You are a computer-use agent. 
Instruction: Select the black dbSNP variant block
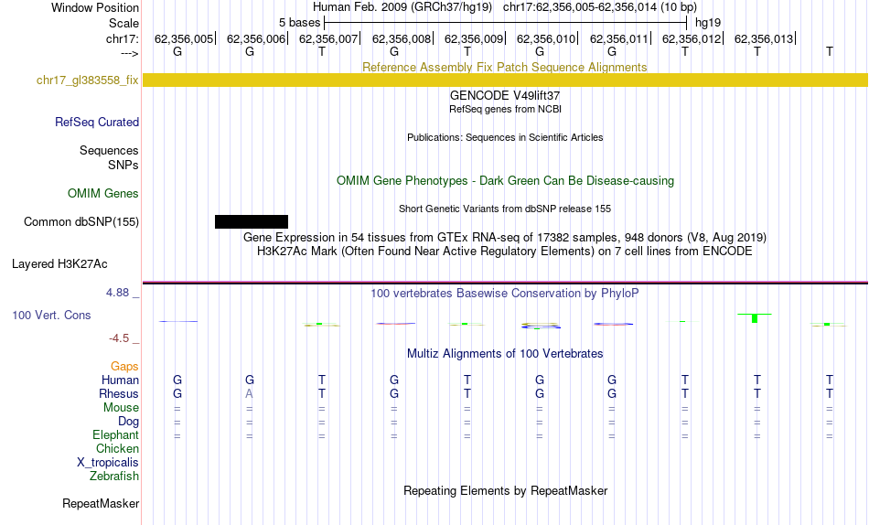(x=252, y=221)
